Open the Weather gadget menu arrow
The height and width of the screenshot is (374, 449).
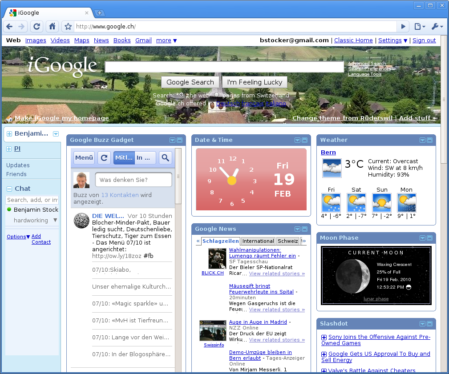tap(422, 140)
